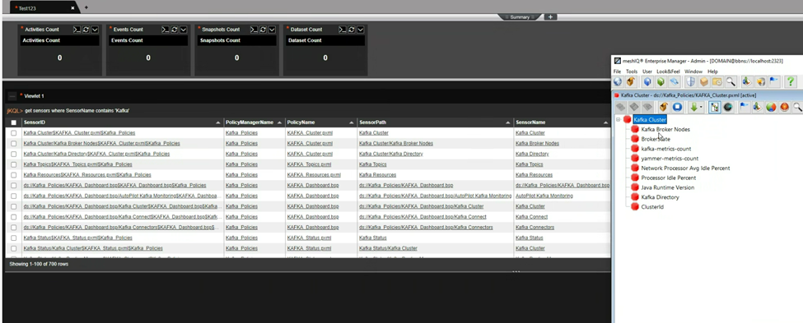Toggle the select-all checkbox in table header
803x323 pixels.
coord(14,122)
